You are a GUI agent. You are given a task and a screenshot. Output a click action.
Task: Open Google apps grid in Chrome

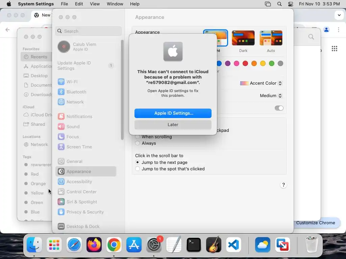click(x=335, y=49)
